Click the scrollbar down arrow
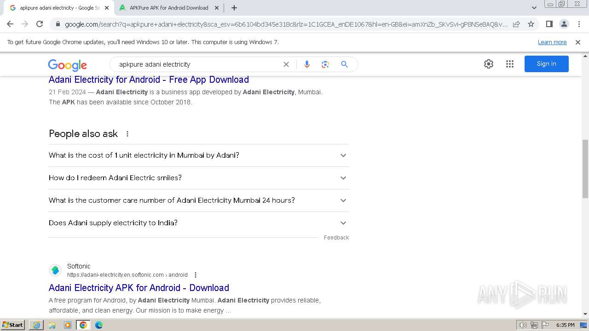 [585, 314]
